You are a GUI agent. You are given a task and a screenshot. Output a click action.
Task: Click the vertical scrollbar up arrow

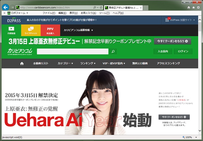[x=200, y=20]
